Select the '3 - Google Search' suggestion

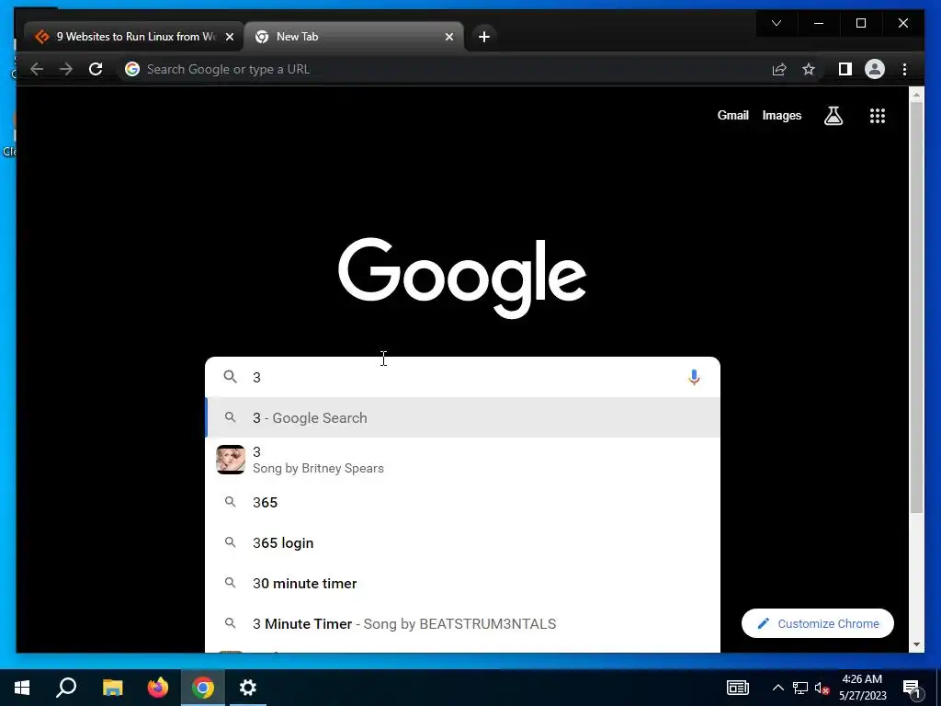(x=462, y=418)
